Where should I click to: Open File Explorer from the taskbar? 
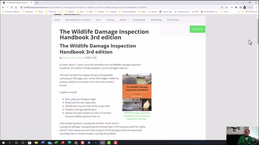[36, 143]
